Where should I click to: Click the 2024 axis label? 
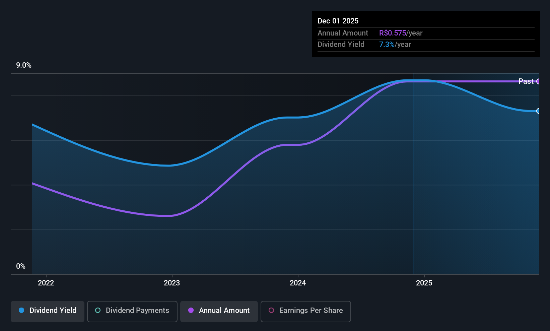[298, 283]
